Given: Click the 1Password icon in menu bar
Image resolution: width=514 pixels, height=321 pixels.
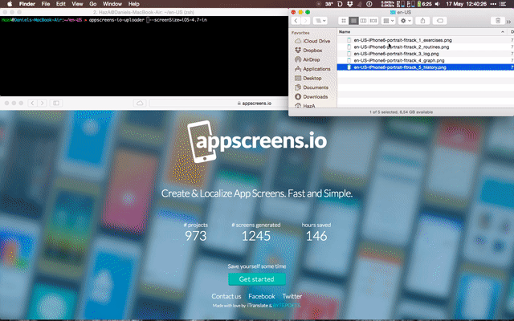Looking at the screenshot, I should coord(369,4).
